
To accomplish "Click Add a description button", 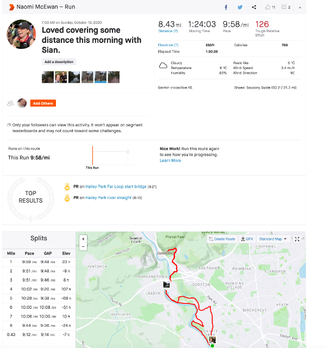I will click(59, 62).
